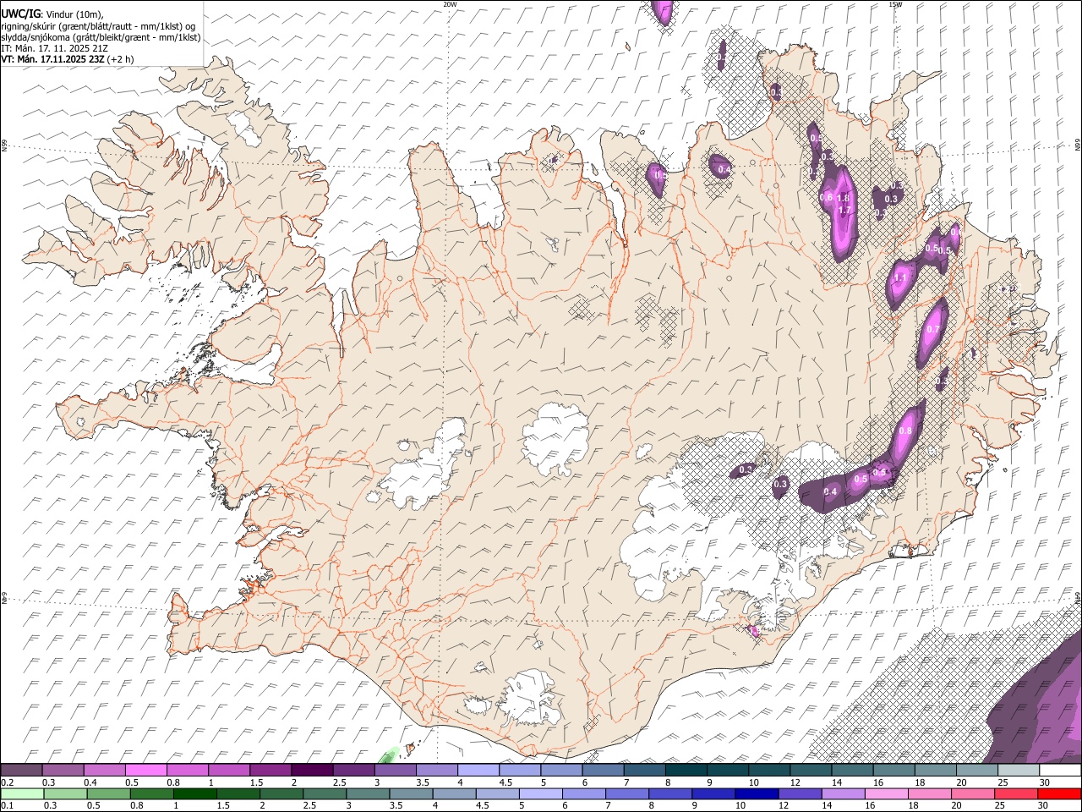Click the deep blue 10 mm rain swatch
The height and width of the screenshot is (812, 1082).
pos(757,793)
